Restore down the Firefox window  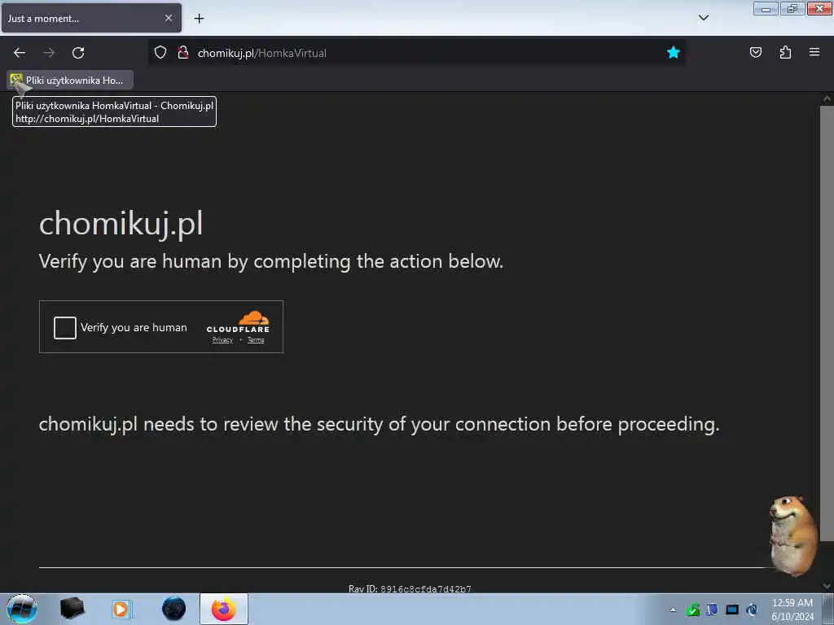pos(792,9)
